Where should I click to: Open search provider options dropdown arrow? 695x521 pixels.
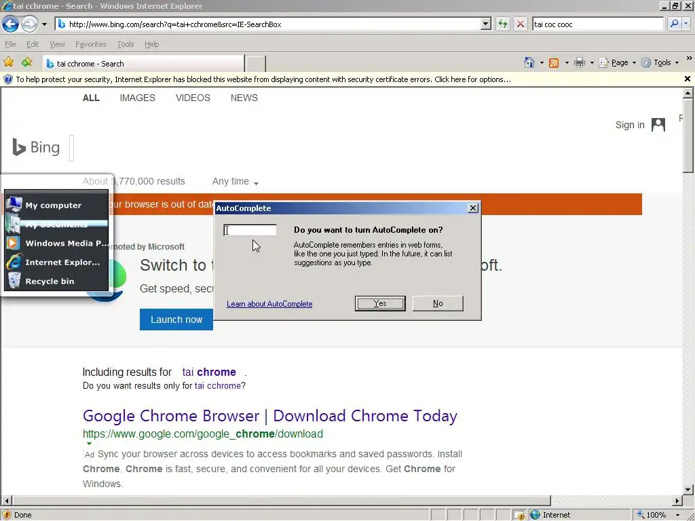click(686, 24)
